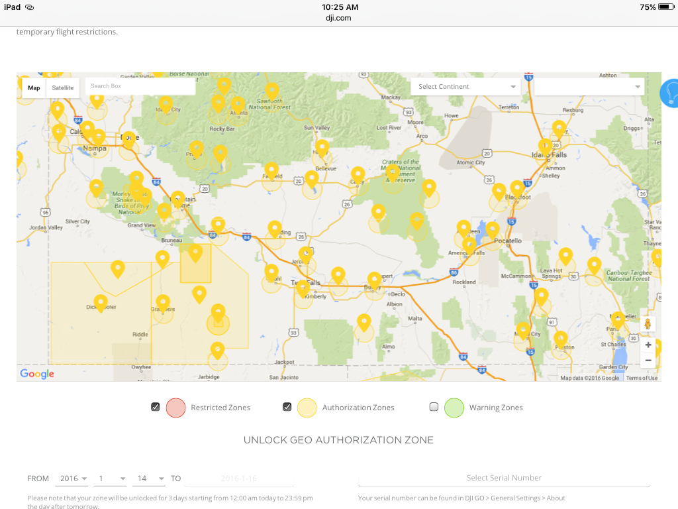Uncheck the Restricted Zones checkbox

155,407
